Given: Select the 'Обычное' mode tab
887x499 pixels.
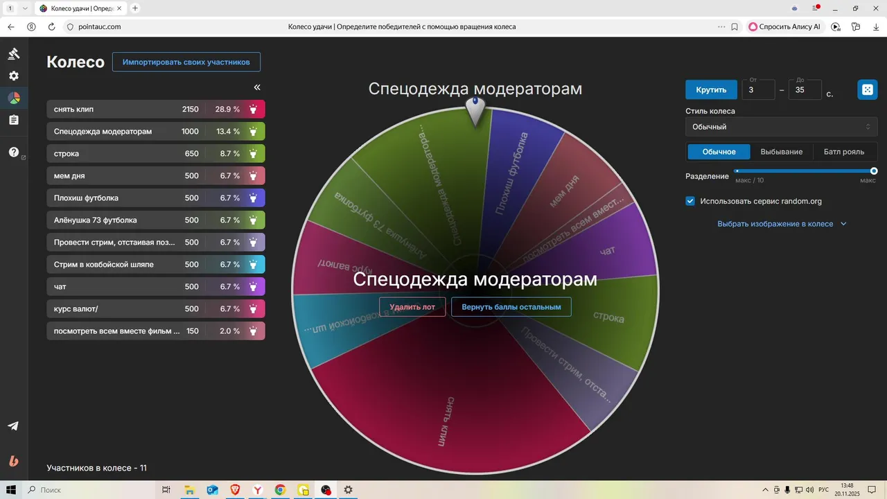Looking at the screenshot, I should 719,152.
